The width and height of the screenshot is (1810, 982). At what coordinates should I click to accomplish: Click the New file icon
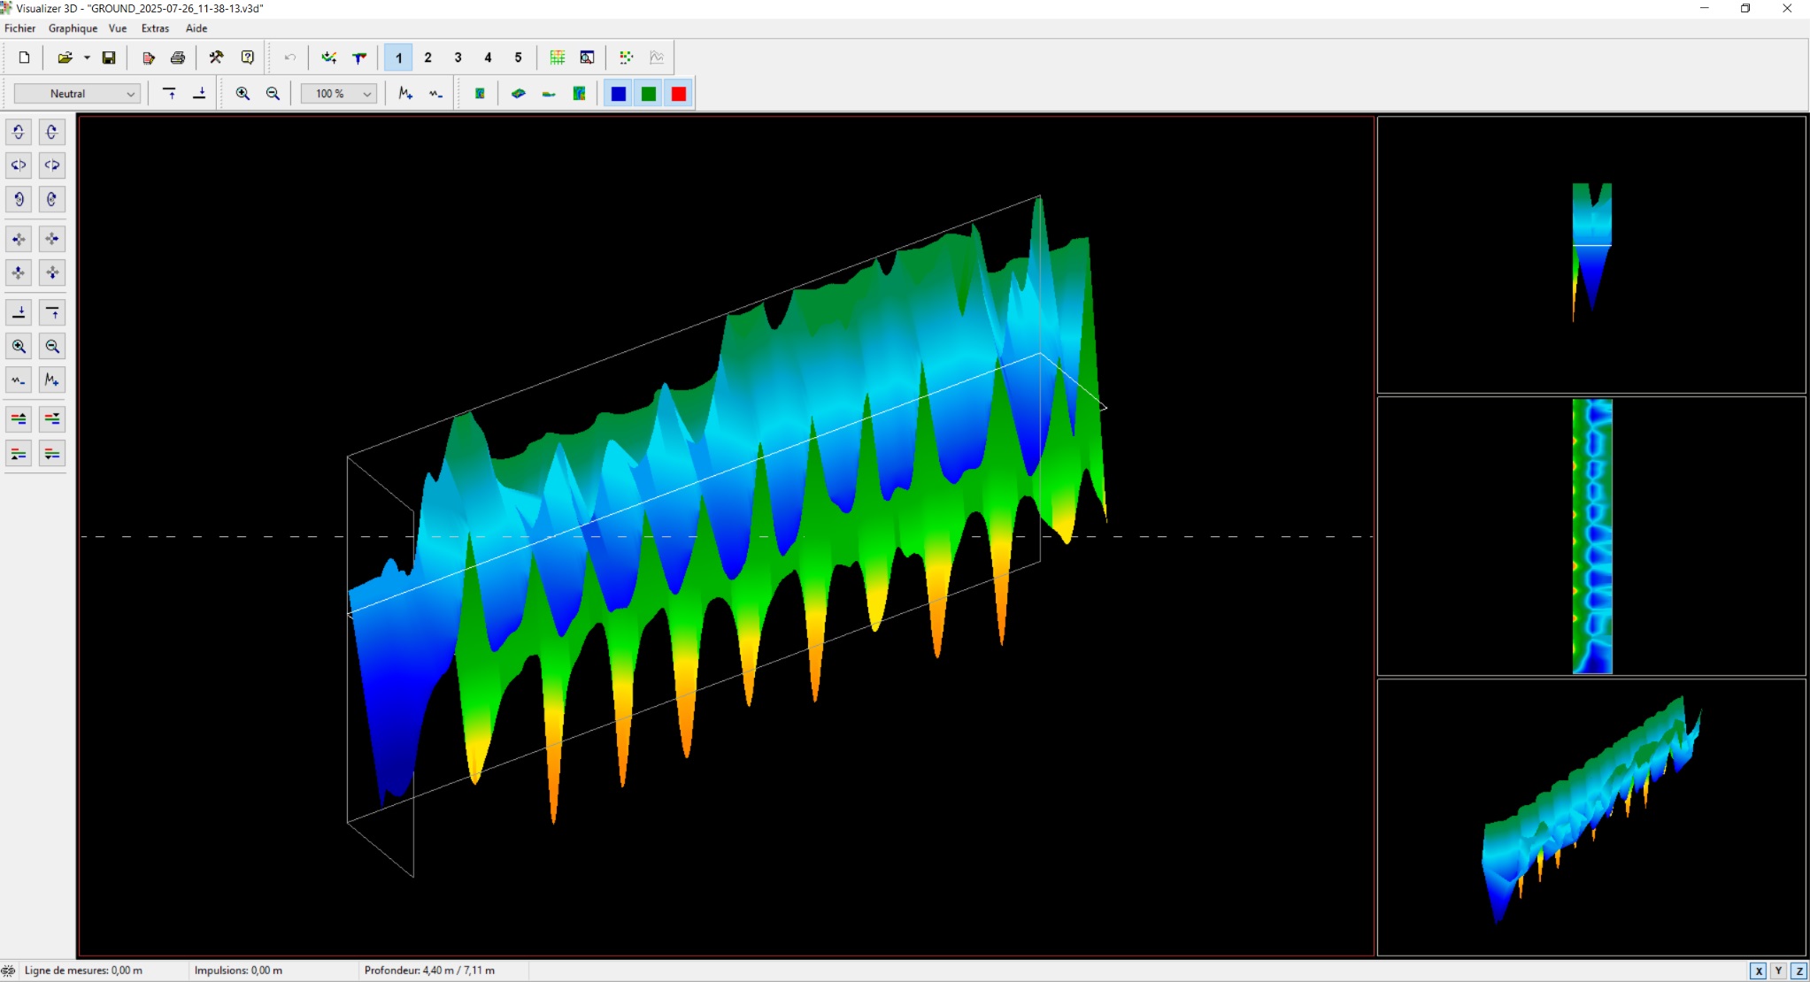point(24,58)
